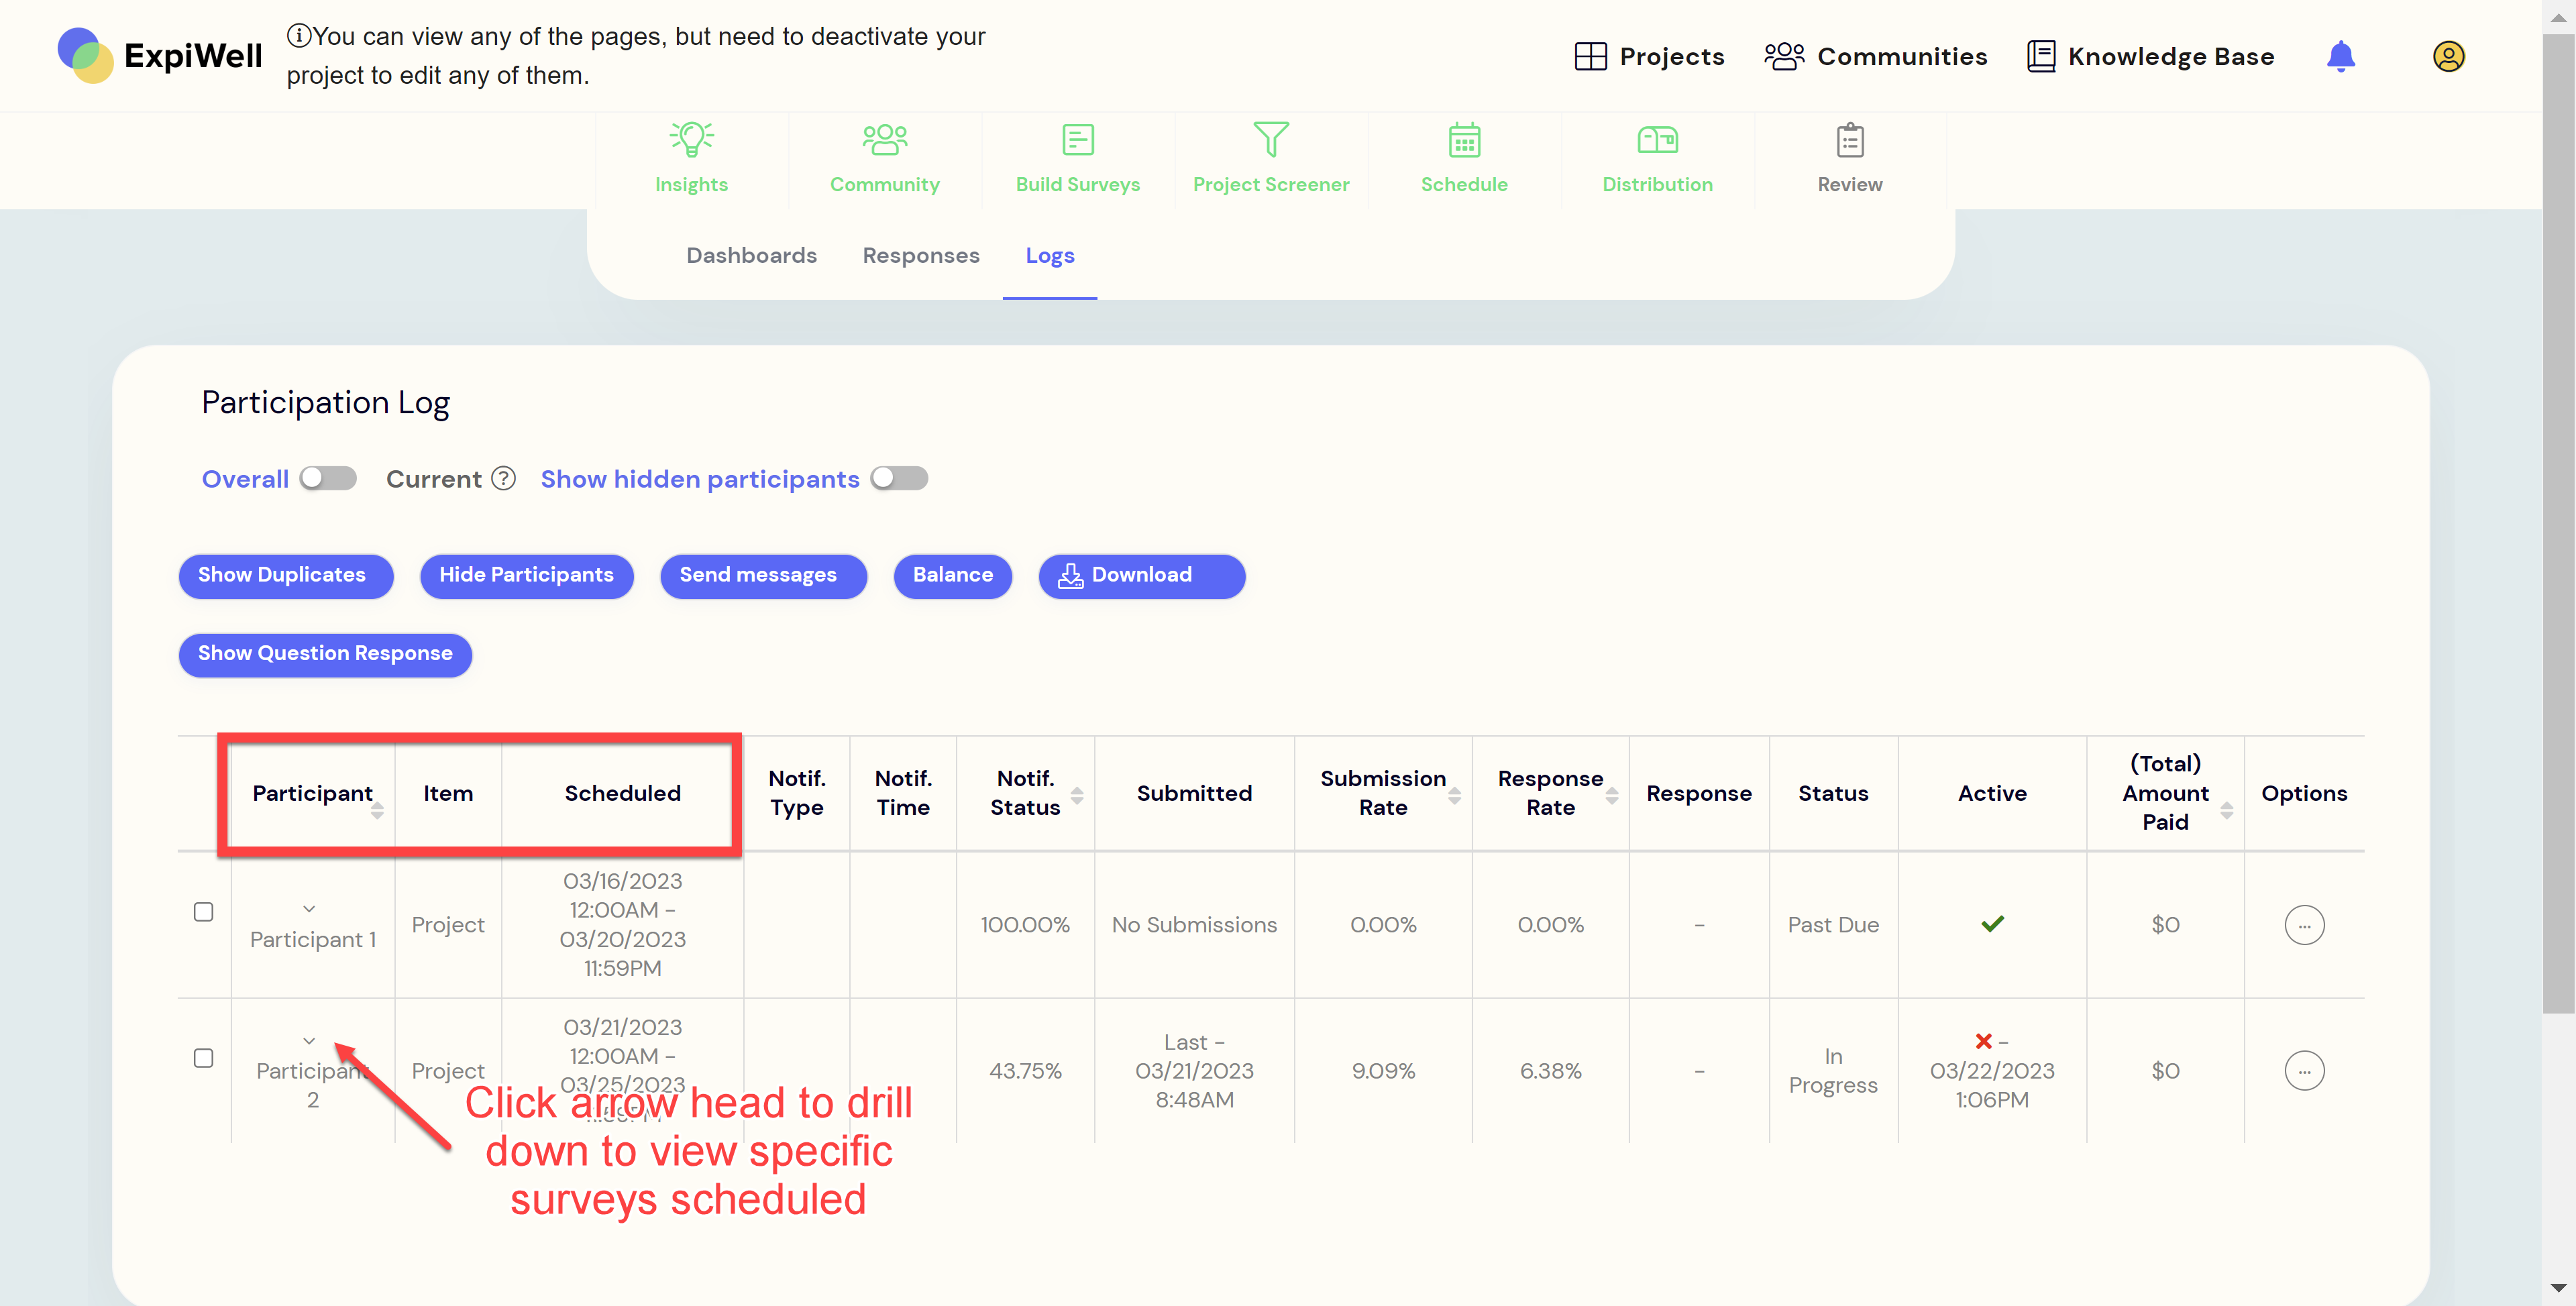
Task: Open the user account avatar
Action: 2449,56
